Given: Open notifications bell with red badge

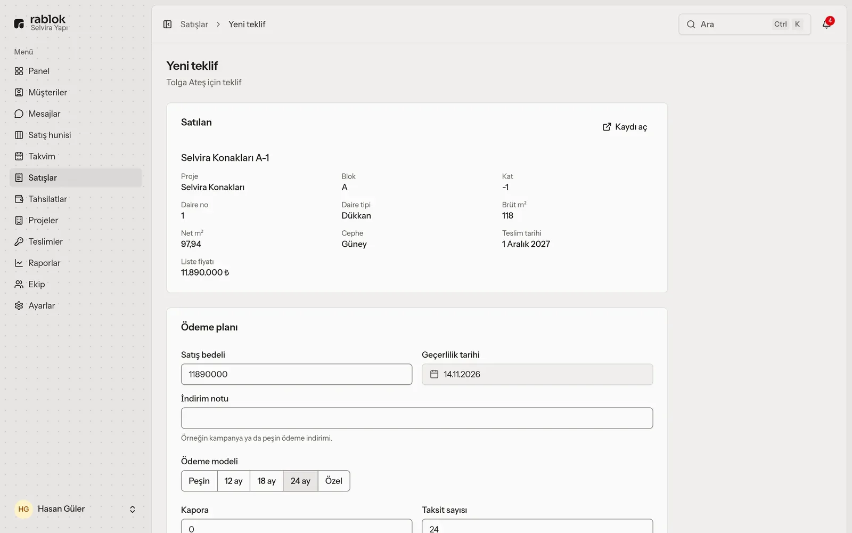Looking at the screenshot, I should 827,24.
